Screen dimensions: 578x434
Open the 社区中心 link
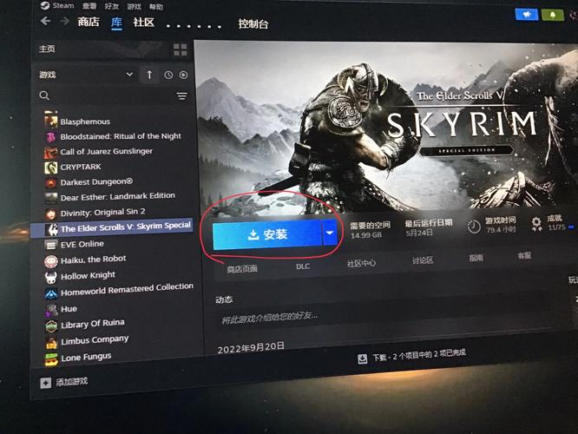pos(361,262)
